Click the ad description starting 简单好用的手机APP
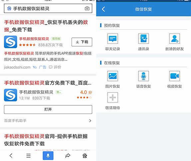The height and width of the screenshot is (161, 191). [48, 56]
